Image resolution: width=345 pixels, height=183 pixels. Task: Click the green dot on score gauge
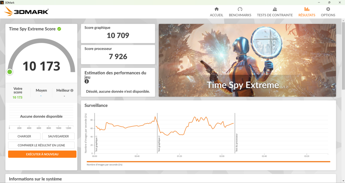click(10, 72)
